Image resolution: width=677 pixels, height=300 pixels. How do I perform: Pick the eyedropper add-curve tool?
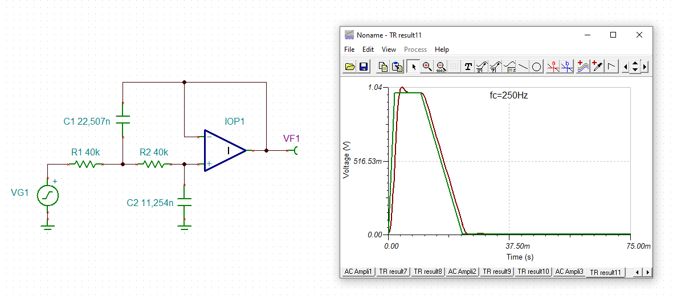597,67
